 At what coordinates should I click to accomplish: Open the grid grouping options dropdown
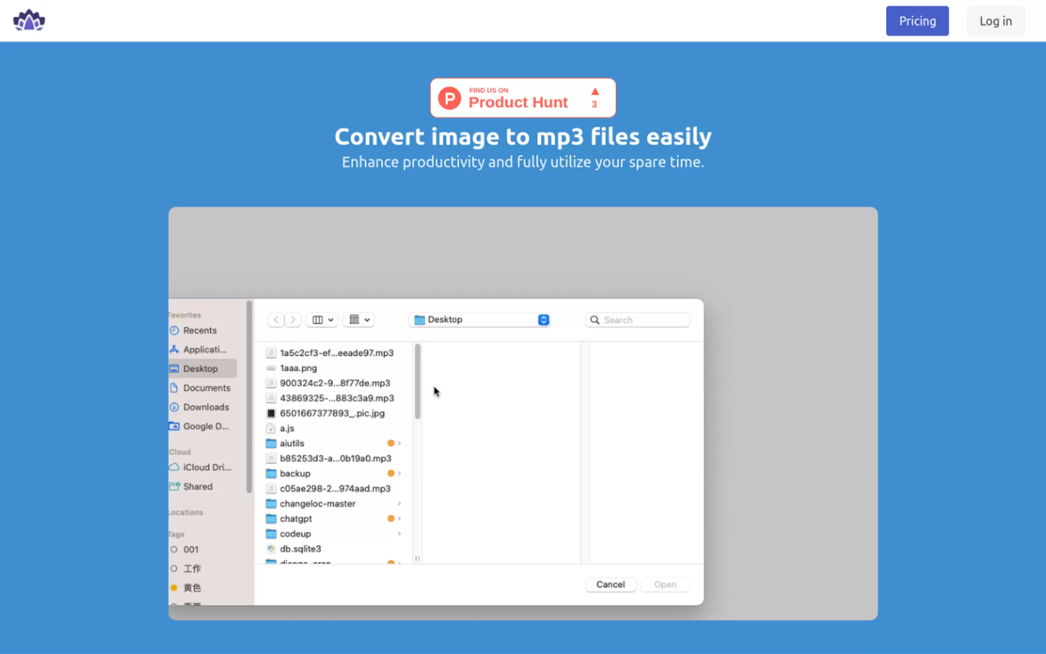pyautogui.click(x=359, y=320)
